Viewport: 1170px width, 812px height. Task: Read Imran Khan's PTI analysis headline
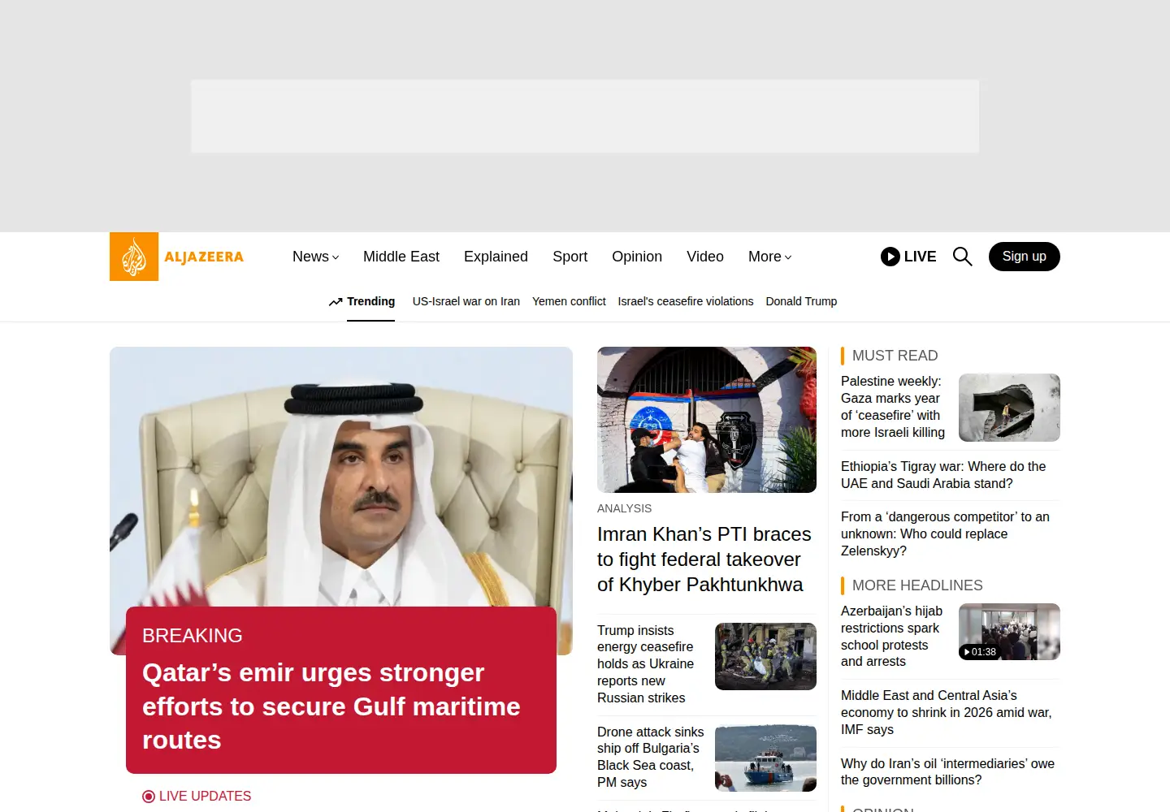point(704,559)
